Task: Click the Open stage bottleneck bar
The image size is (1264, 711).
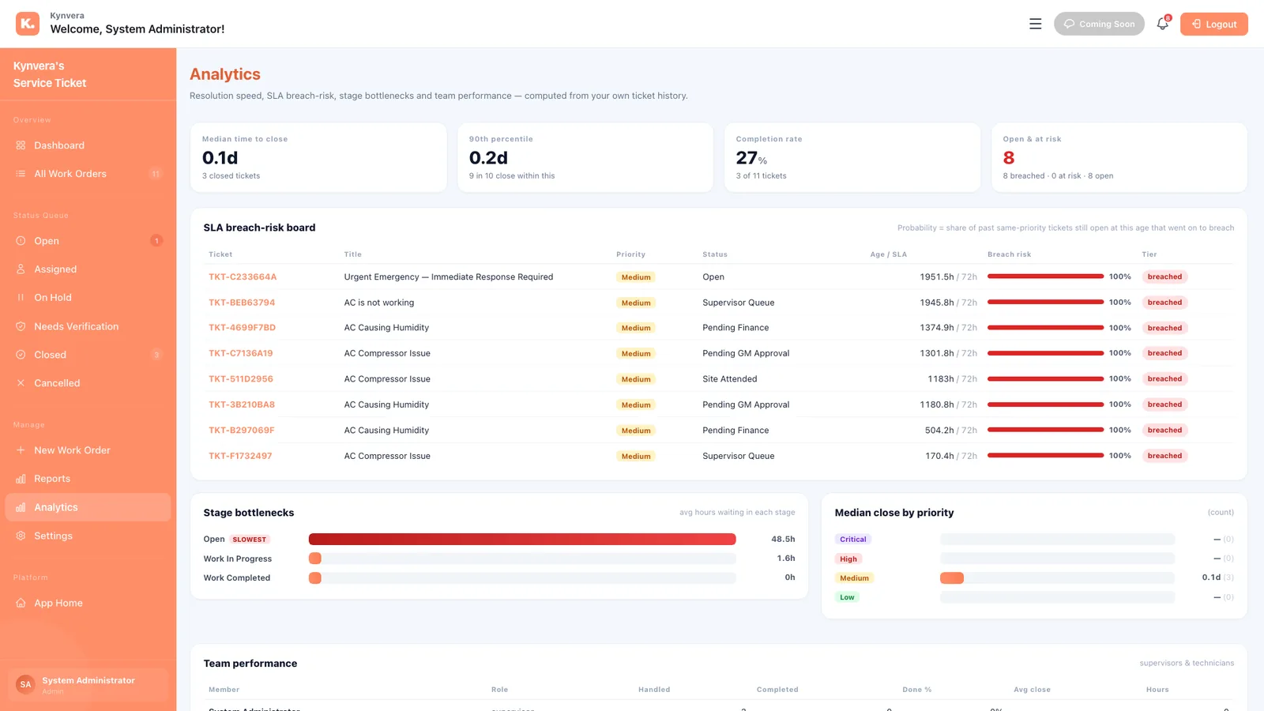Action: 522,539
